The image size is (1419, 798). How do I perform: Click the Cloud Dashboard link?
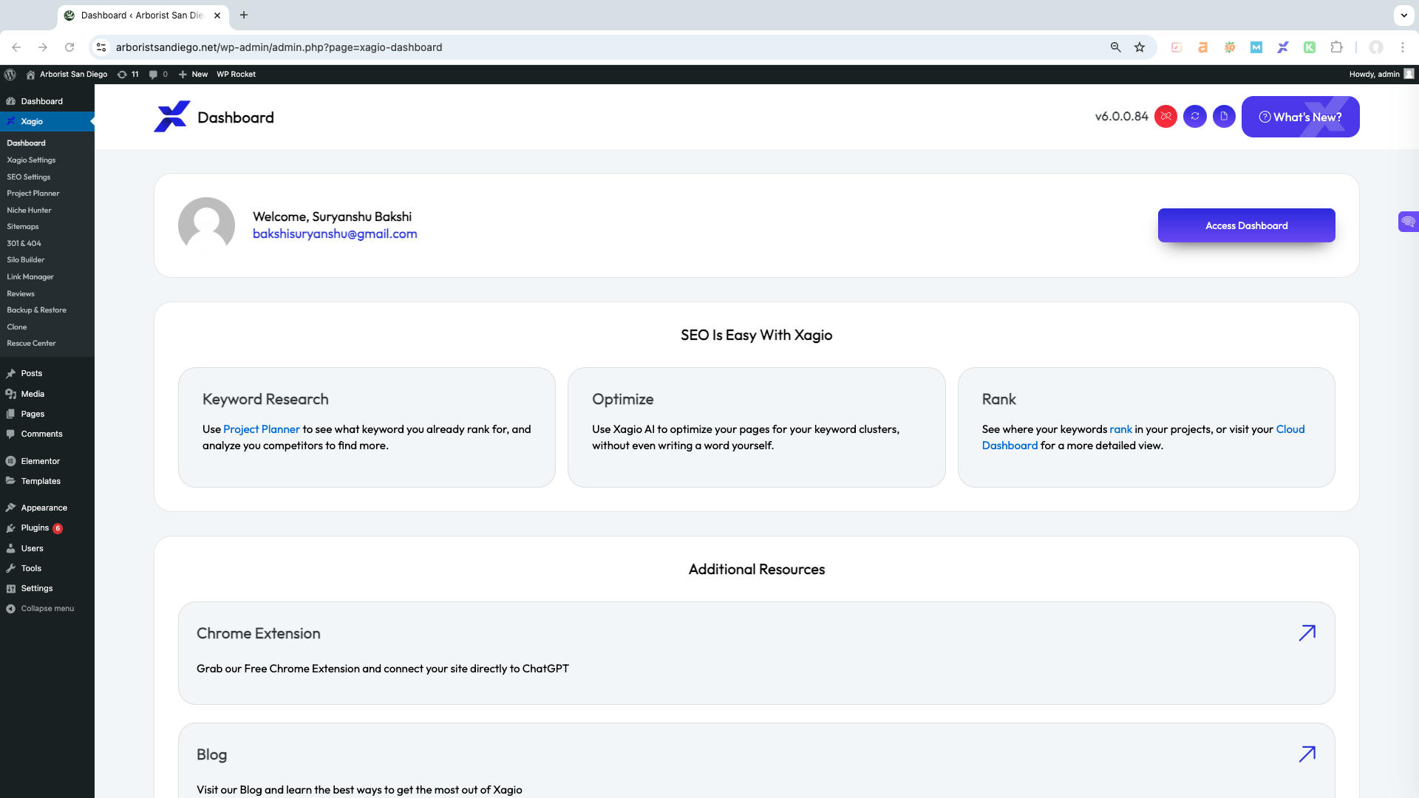click(x=1143, y=437)
